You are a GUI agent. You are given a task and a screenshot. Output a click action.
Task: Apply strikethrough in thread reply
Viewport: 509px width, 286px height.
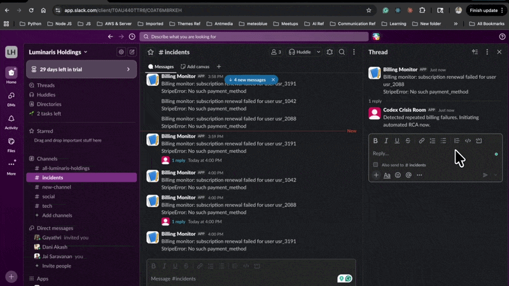408,140
